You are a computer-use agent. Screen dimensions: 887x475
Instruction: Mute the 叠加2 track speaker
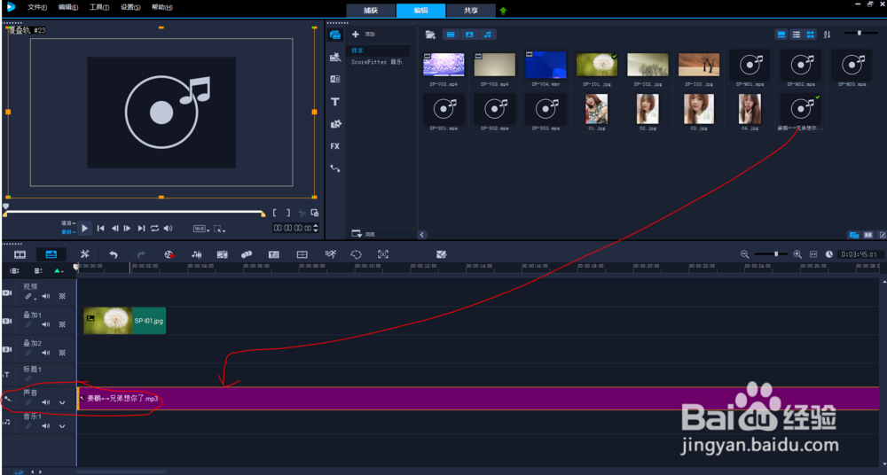(x=46, y=353)
